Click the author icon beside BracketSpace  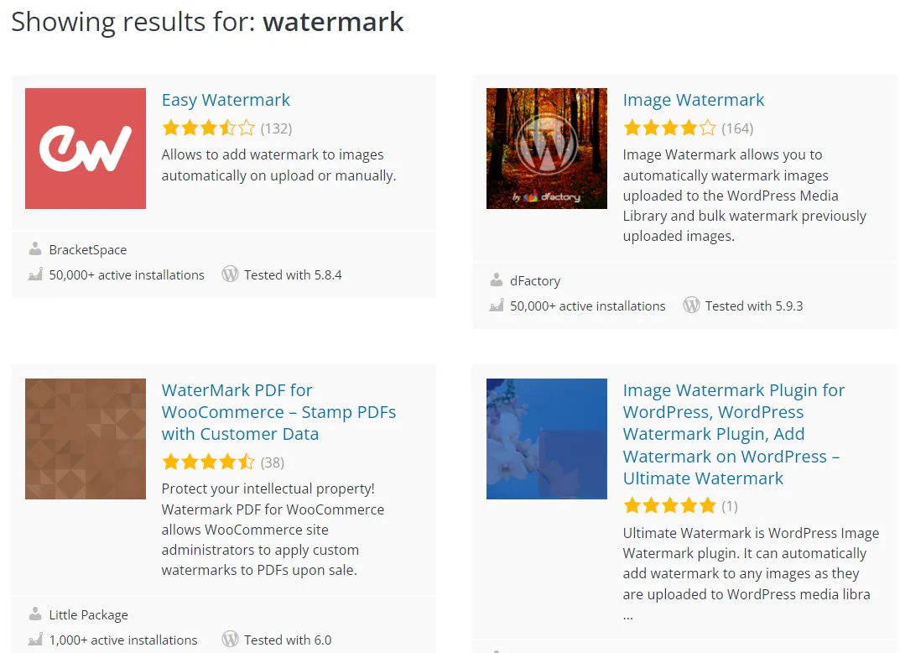click(x=35, y=249)
